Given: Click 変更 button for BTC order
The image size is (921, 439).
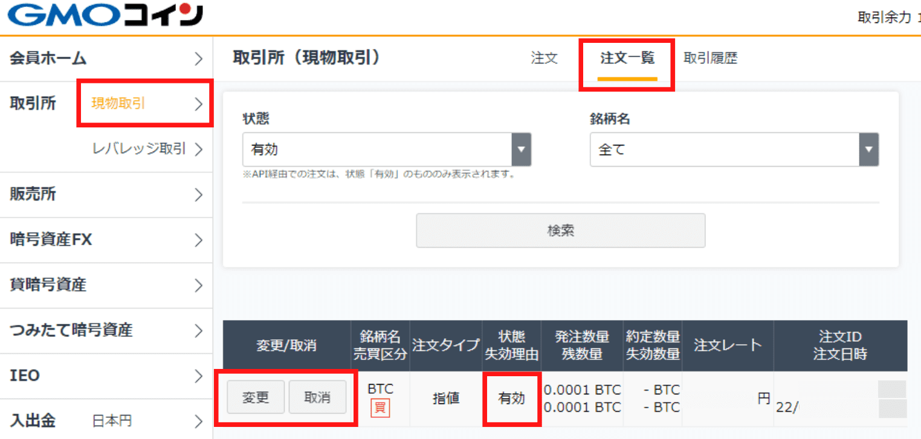Looking at the screenshot, I should click(x=256, y=397).
